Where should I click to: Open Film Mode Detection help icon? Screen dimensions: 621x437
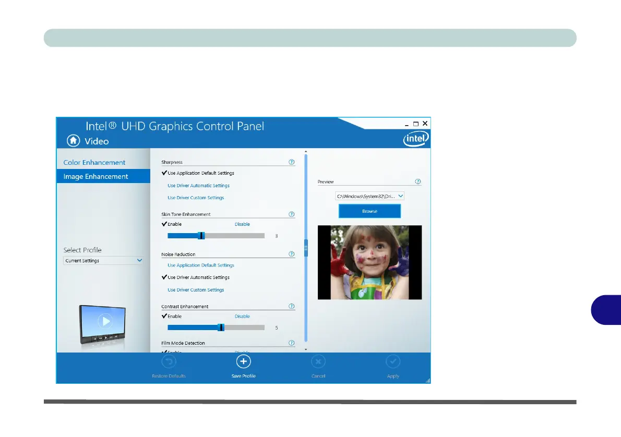click(292, 343)
